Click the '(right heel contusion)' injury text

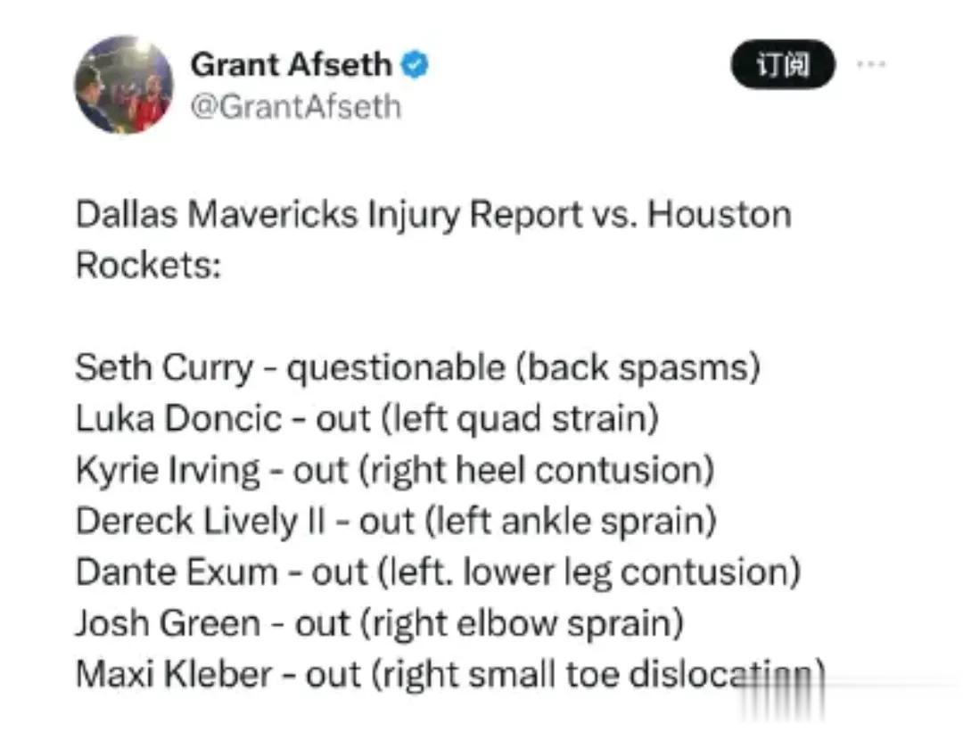(x=536, y=471)
